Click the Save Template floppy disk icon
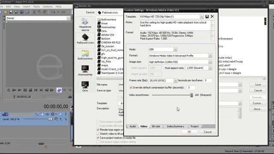274x154 pixels. (x=207, y=17)
